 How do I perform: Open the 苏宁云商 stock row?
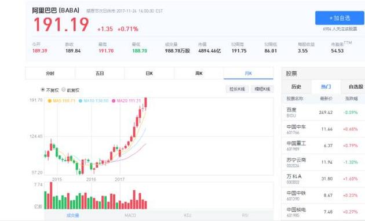323,162
